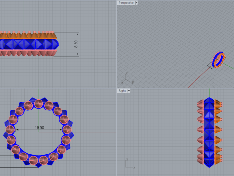Screen dimensions: 234x176
Task: Select the ring model in Perspective view
Action: pos(218,60)
